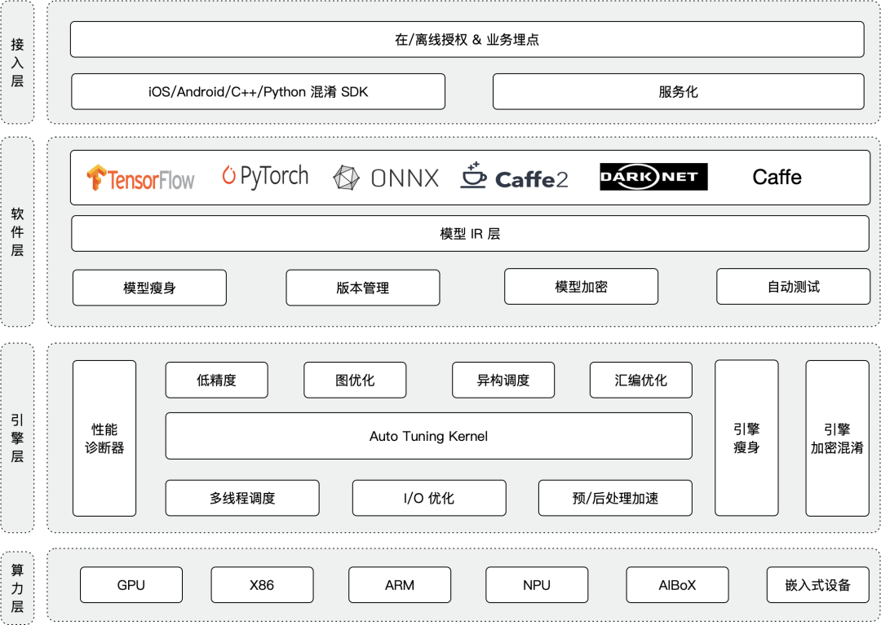Viewport: 881px width, 625px height.
Task: Select the 性能诊断器 vertical box
Action: 104,438
